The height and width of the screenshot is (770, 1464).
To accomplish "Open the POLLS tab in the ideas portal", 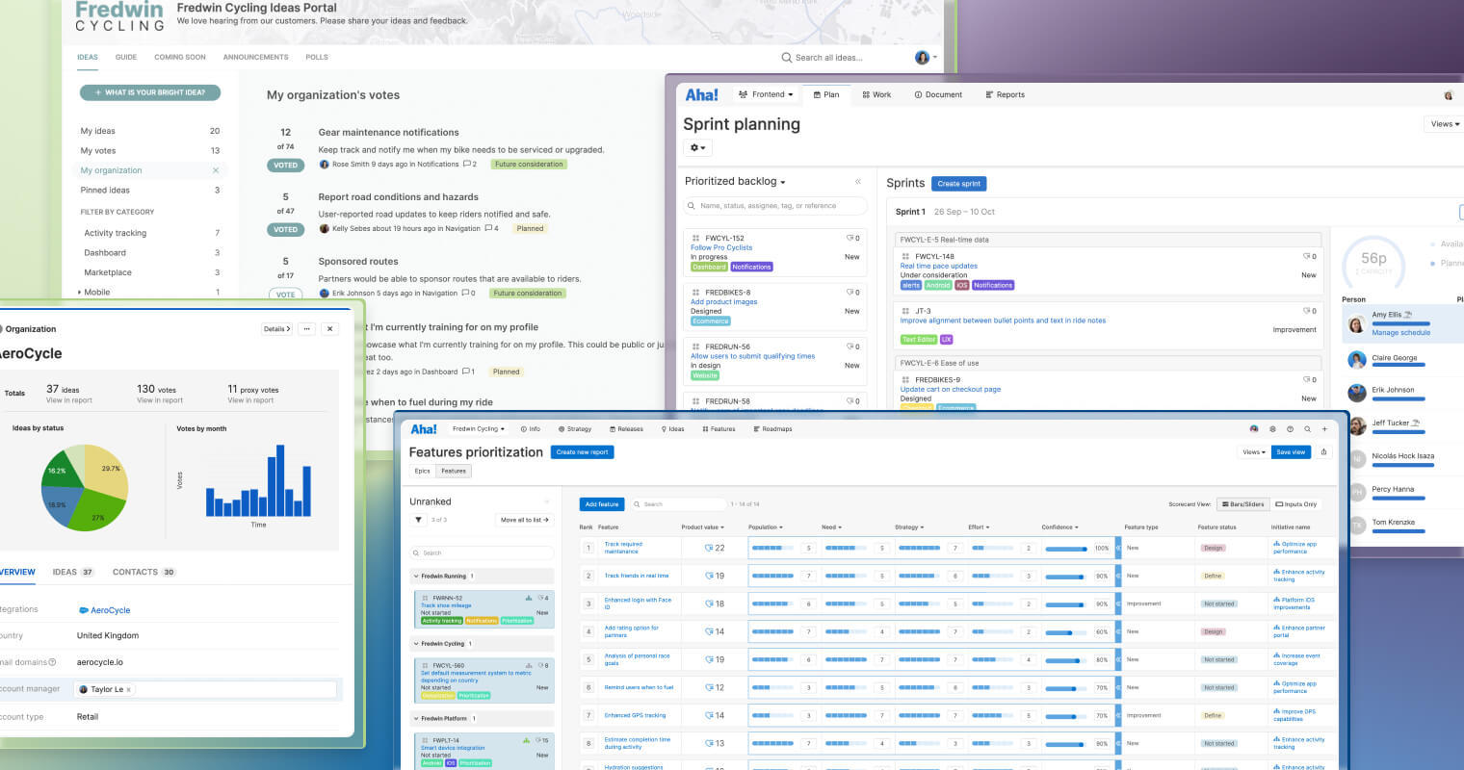I will (316, 57).
